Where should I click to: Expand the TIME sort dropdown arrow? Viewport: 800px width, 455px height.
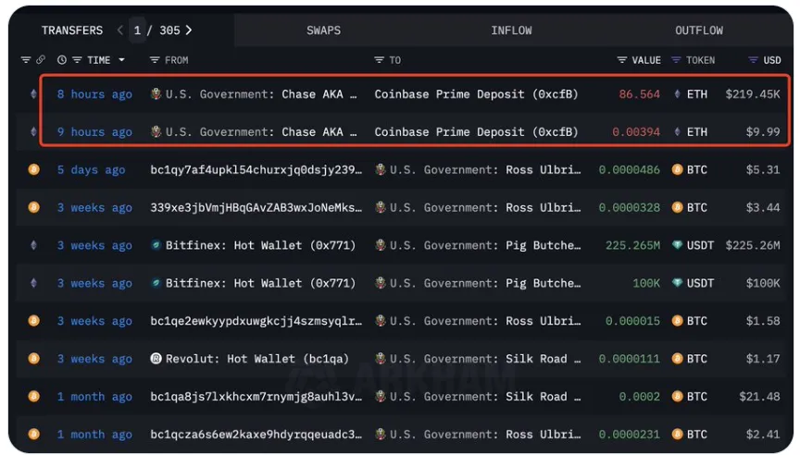pos(120,60)
